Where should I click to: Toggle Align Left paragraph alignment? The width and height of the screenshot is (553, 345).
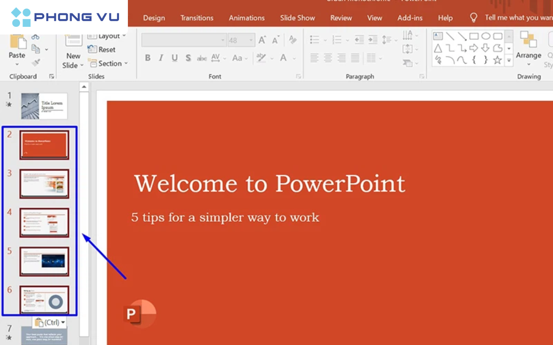(314, 58)
